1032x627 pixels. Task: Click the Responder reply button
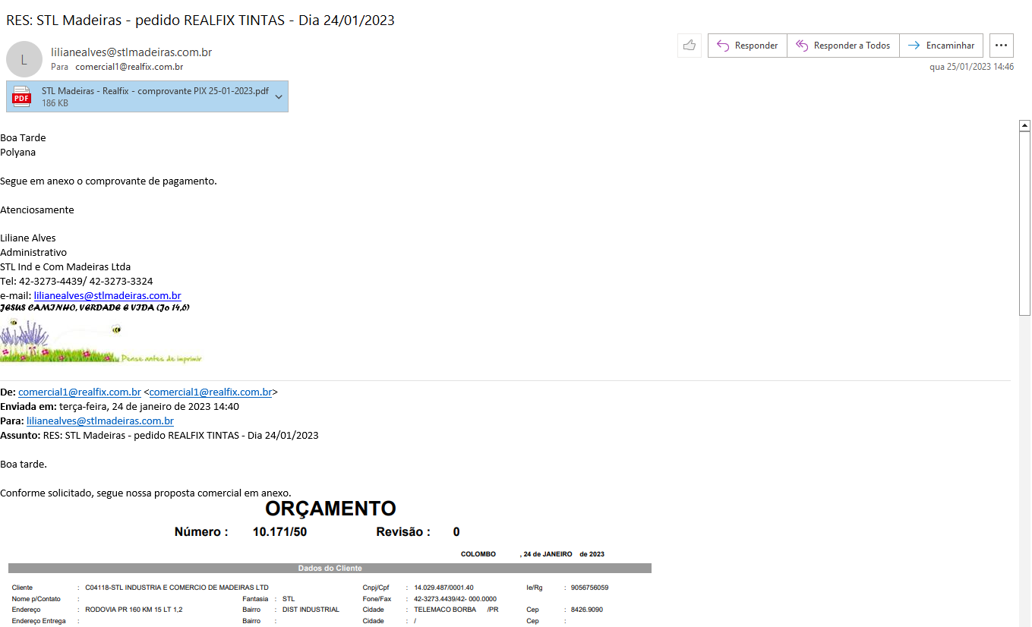pyautogui.click(x=747, y=46)
